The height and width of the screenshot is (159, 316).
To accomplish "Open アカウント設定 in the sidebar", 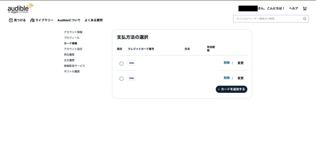I will 73,49.
